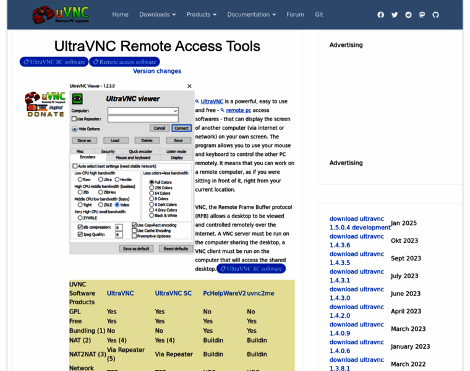The width and height of the screenshot is (470, 371).
Task: Open the Reddit icon link
Action: [408, 15]
